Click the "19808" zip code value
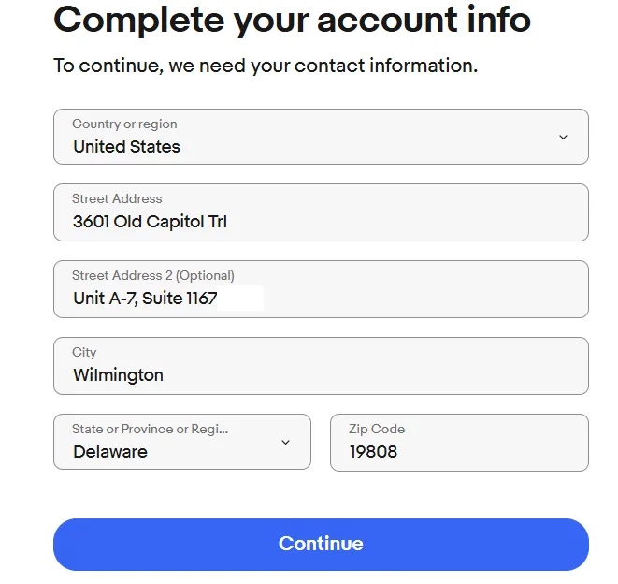This screenshot has width=618, height=584. [373, 452]
